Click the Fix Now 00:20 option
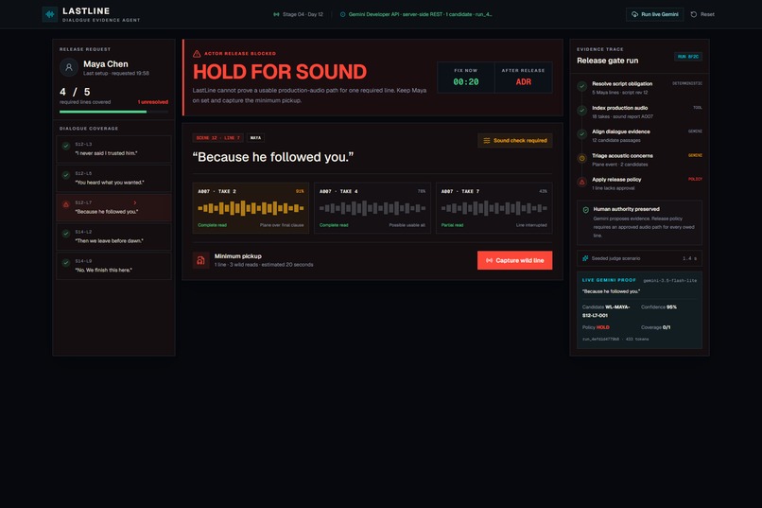Image resolution: width=762 pixels, height=508 pixels. pyautogui.click(x=465, y=78)
